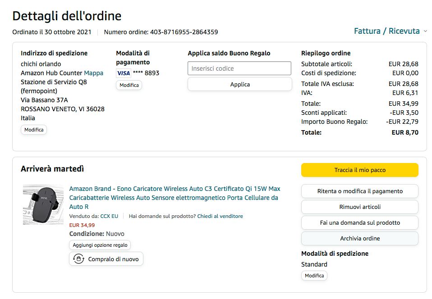The height and width of the screenshot is (299, 432).
Task: Select Ritenta o modifica il pagamento
Action: (359, 191)
